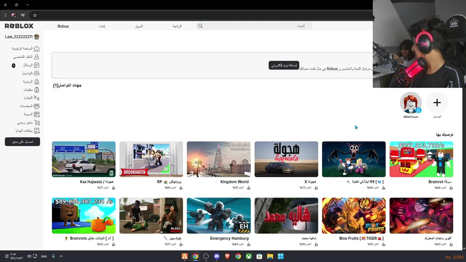This screenshot has width=466, height=262.
Task: Open the Profile icon in the sidebar
Action: [x=36, y=57]
